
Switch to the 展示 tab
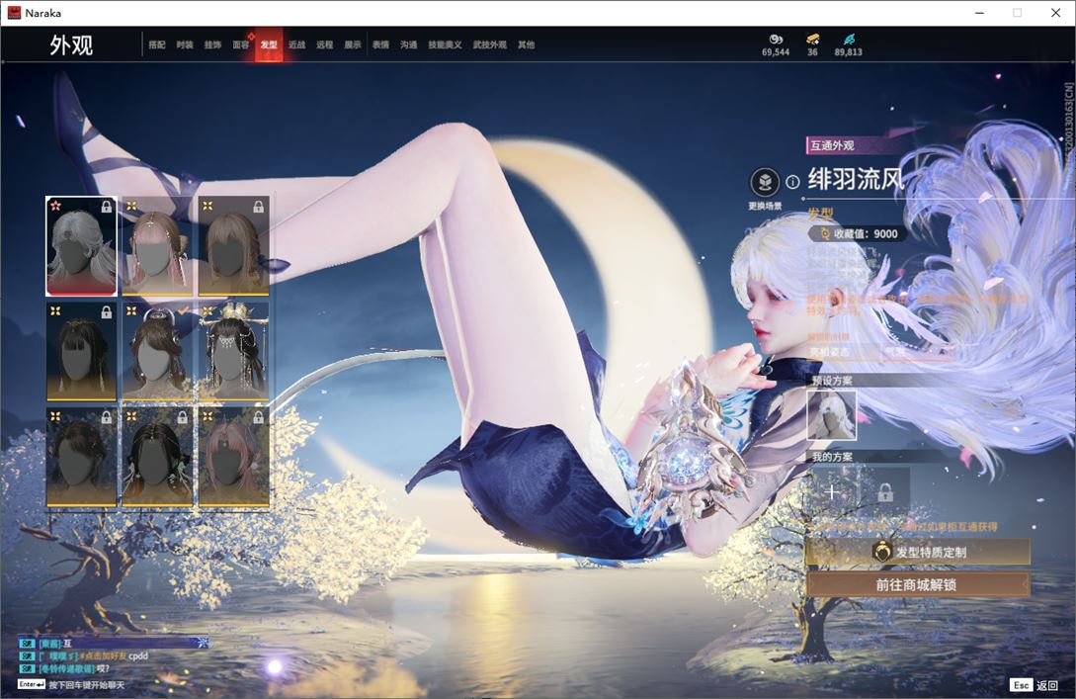[x=353, y=44]
